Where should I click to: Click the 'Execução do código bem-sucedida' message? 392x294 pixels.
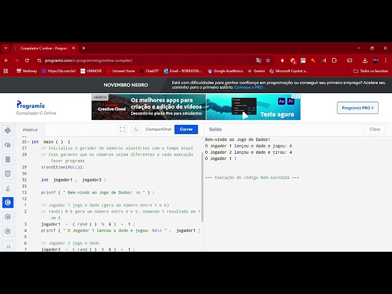[252, 178]
